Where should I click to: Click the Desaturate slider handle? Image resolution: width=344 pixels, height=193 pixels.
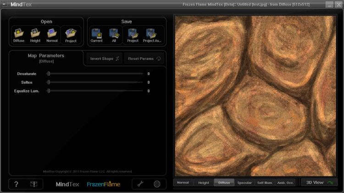pos(49,74)
